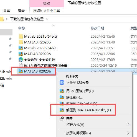Click the second pin icon in navigation pane
The width and height of the screenshot is (137, 137).
click(10, 45)
